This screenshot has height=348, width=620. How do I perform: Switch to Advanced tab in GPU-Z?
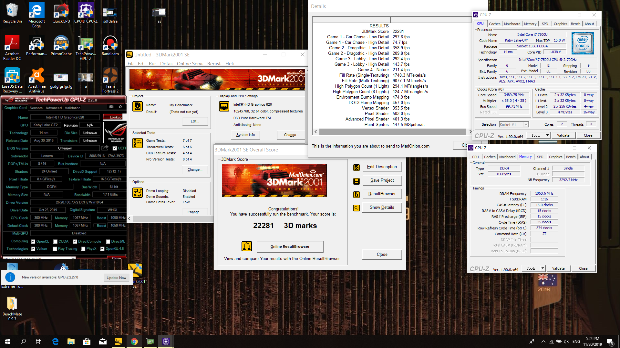(53, 108)
